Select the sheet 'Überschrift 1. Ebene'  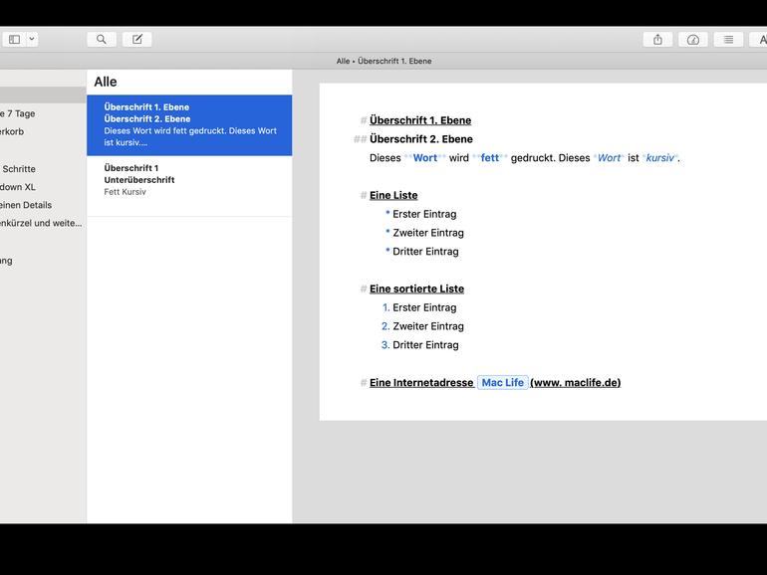(x=189, y=125)
